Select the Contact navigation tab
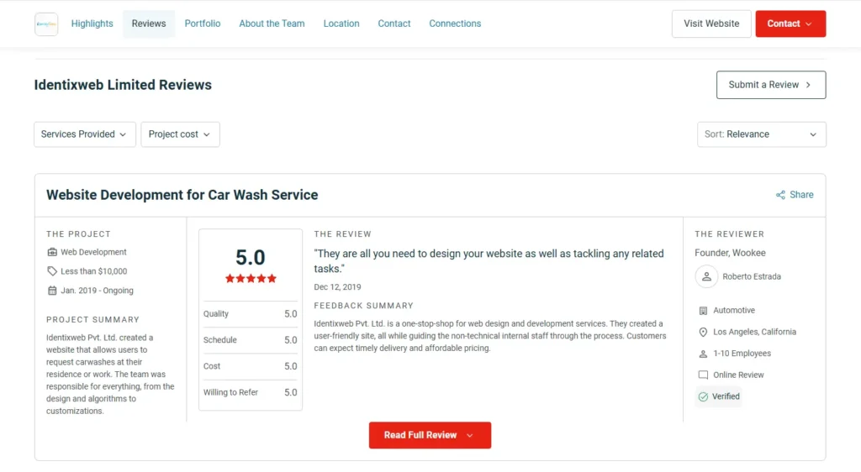 (x=394, y=24)
